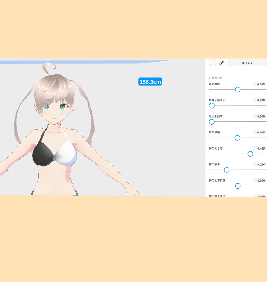The image size is (267, 282).
Task: Adjust the 首の横幅 (neck width) slider handle
Action: point(237,90)
